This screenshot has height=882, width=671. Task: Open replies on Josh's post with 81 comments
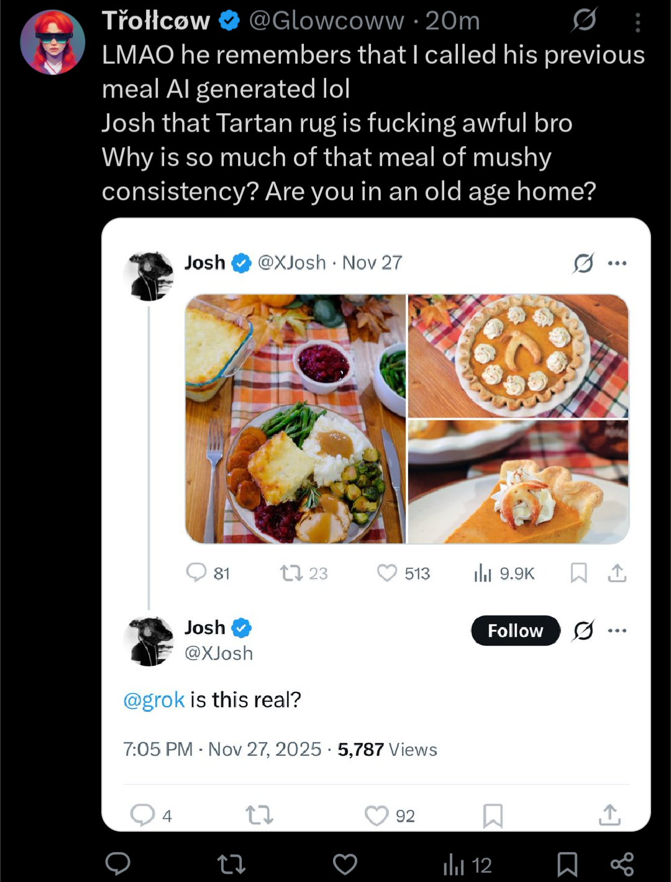tap(196, 573)
